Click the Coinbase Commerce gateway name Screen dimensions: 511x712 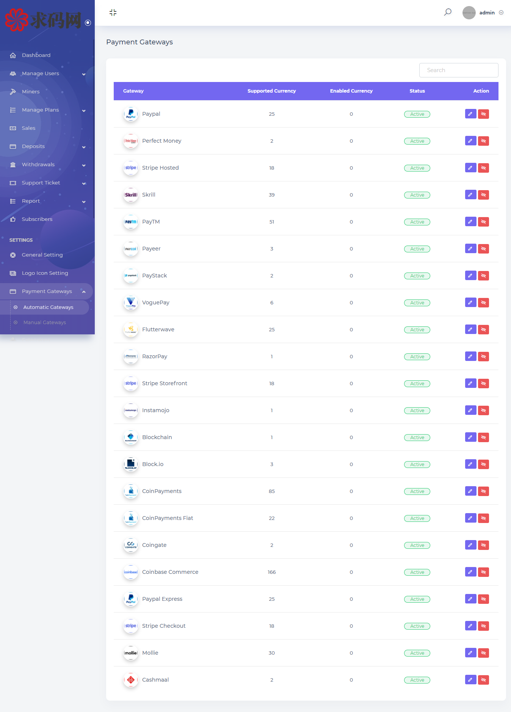(170, 572)
